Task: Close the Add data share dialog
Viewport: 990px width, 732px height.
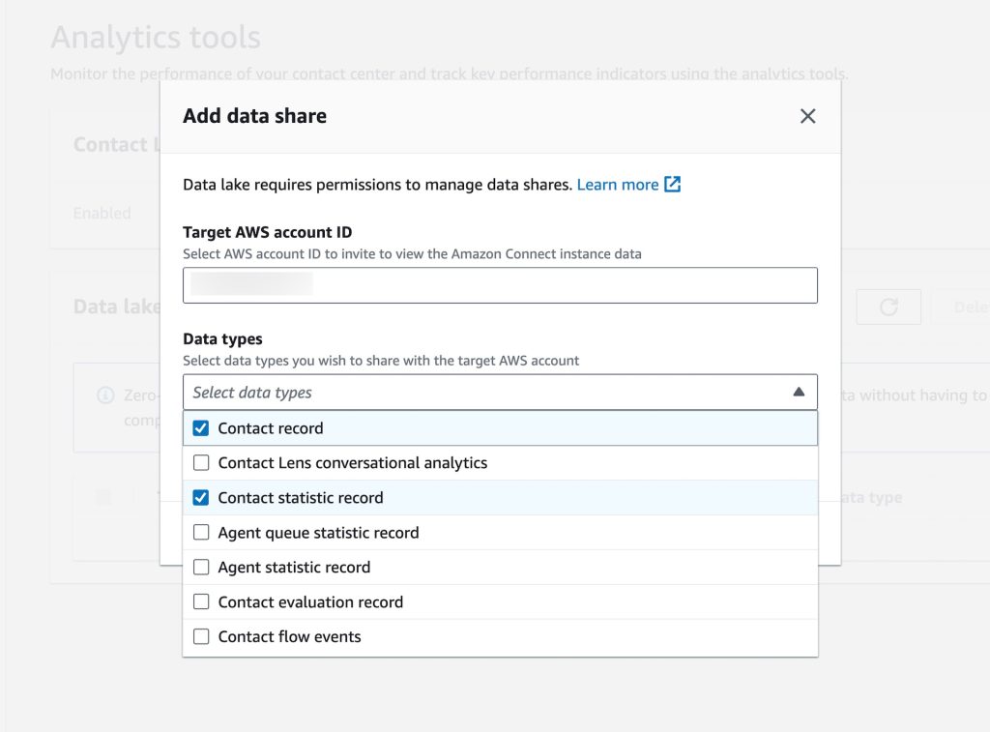Action: 808,116
